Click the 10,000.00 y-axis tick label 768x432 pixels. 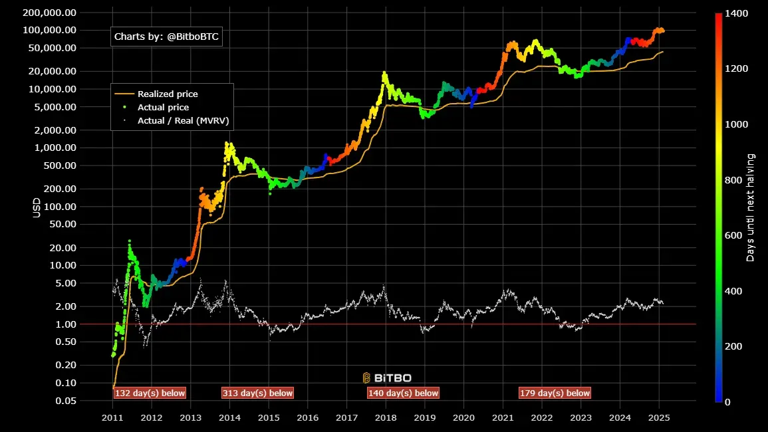click(53, 88)
